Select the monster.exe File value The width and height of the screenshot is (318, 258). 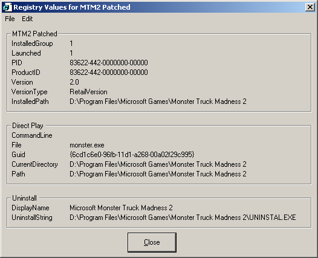(x=87, y=145)
